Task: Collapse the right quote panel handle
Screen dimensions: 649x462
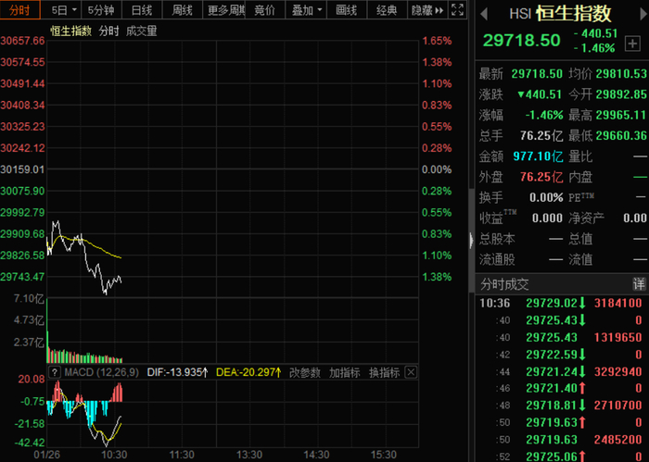Action: [471, 240]
